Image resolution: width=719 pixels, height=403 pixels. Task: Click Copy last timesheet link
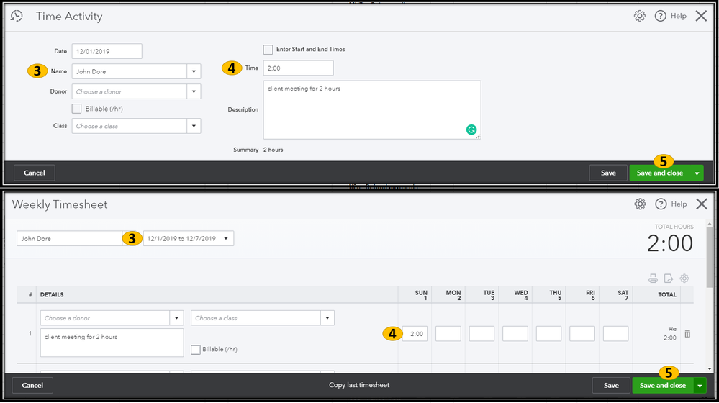[x=359, y=385]
